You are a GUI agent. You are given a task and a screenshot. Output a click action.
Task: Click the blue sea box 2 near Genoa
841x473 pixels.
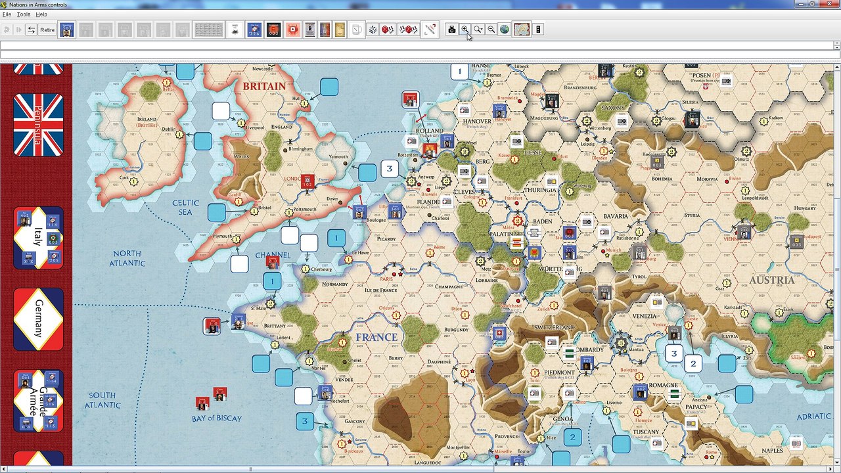point(572,436)
